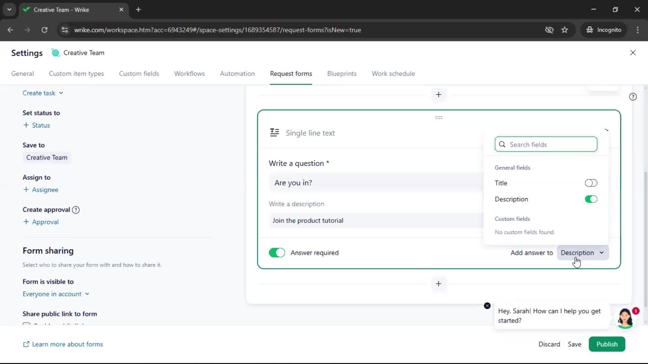Discard form changes

click(x=549, y=344)
